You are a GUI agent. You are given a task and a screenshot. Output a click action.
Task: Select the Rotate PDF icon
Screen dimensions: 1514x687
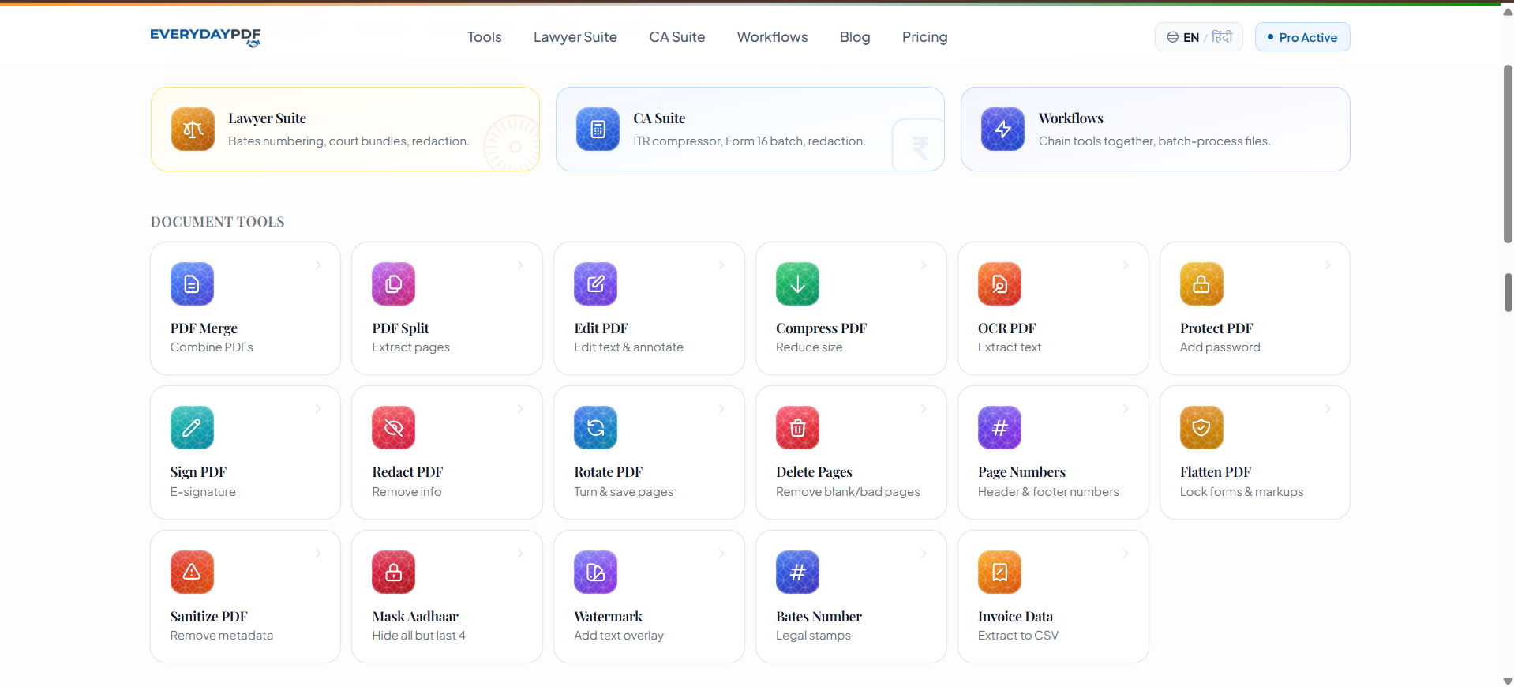coord(595,428)
